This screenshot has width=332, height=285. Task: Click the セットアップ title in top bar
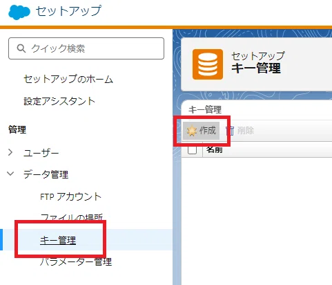pos(68,11)
